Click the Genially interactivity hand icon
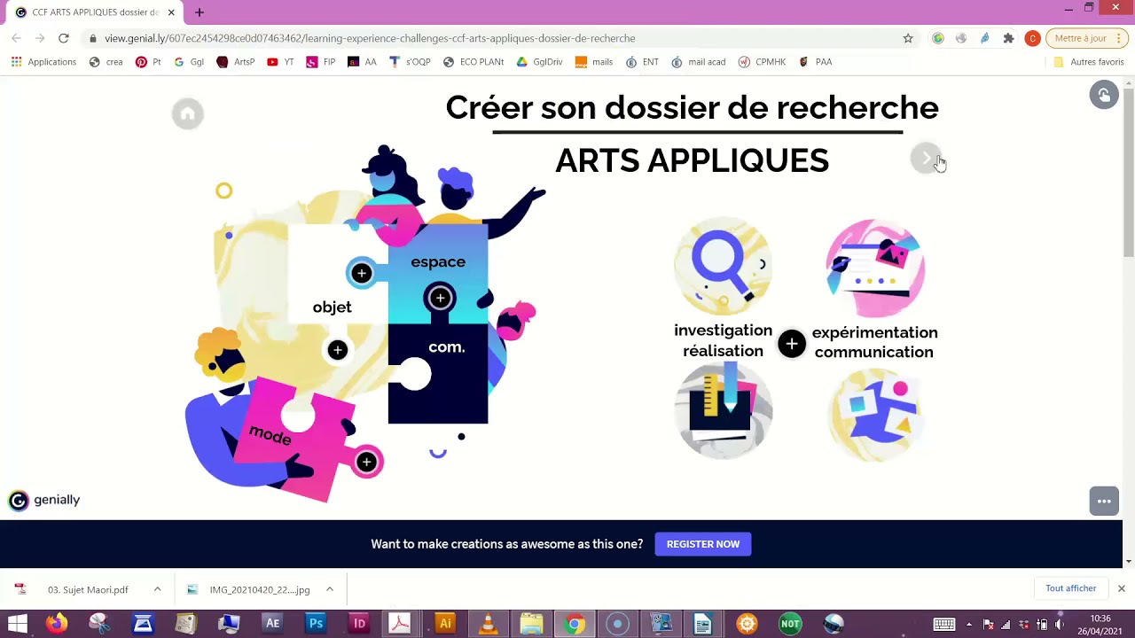This screenshot has width=1135, height=638. 1104,95
